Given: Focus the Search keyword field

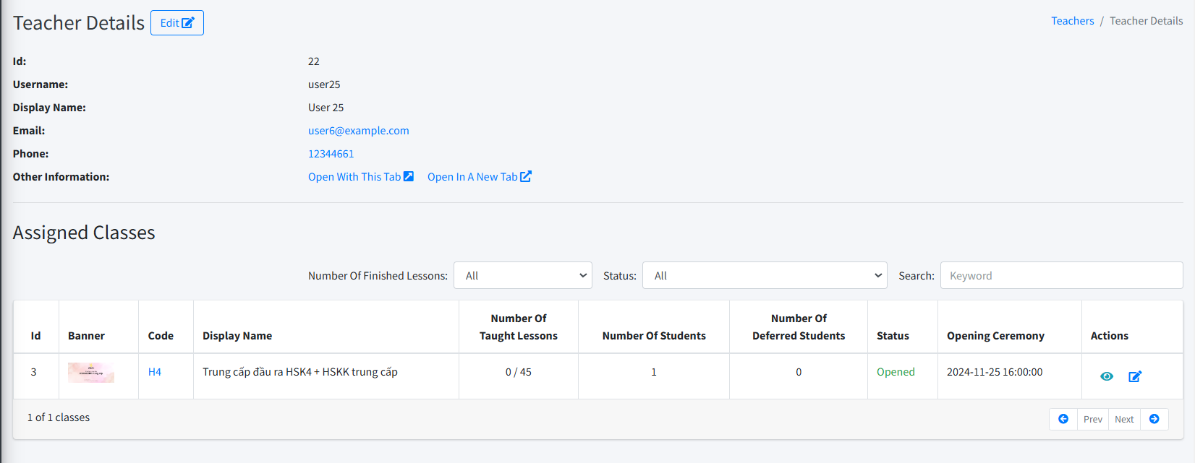Looking at the screenshot, I should (x=1060, y=275).
